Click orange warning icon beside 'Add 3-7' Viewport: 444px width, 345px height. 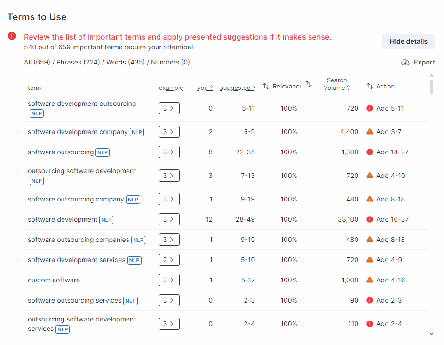pyautogui.click(x=370, y=132)
